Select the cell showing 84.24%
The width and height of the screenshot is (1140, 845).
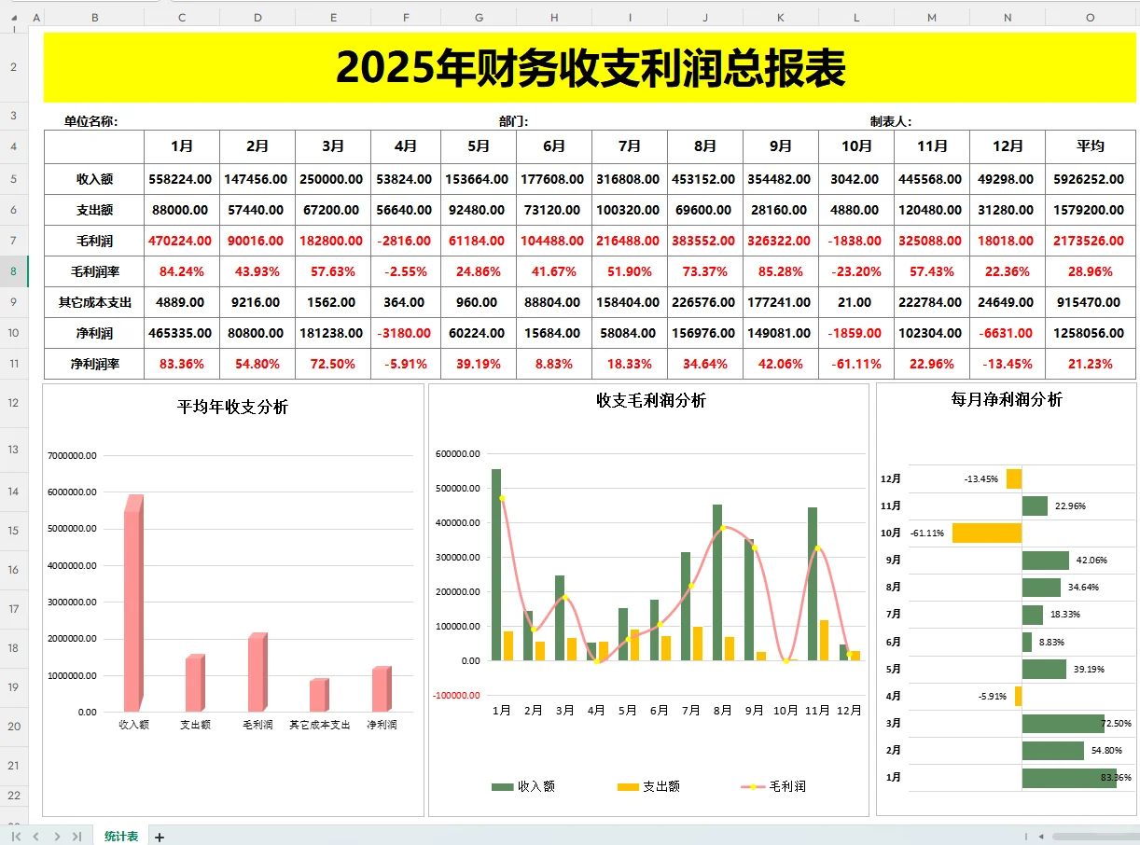click(x=181, y=270)
